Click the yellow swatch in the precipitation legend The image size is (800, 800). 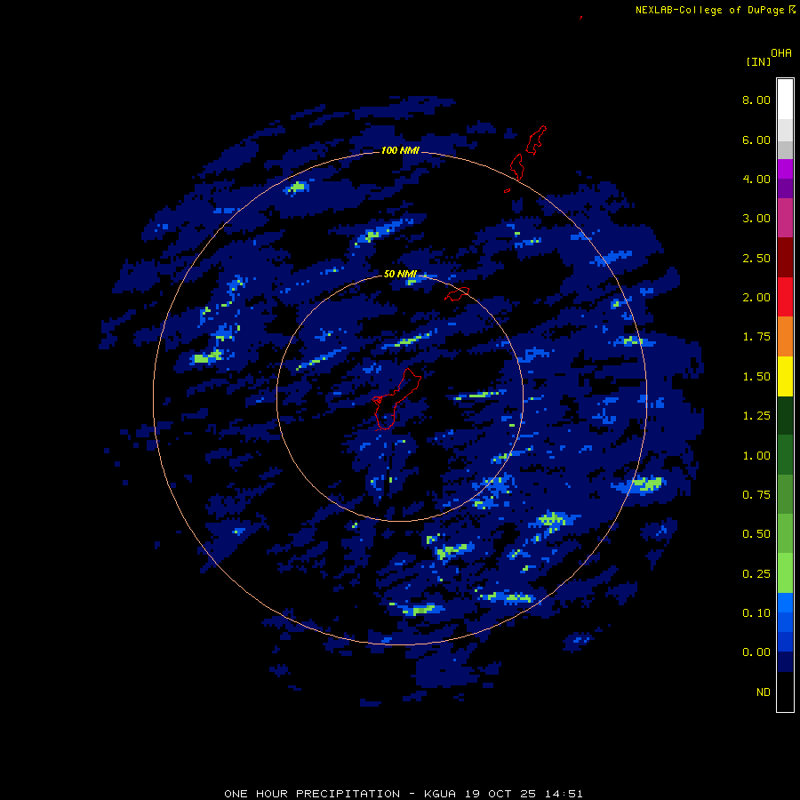click(x=785, y=376)
